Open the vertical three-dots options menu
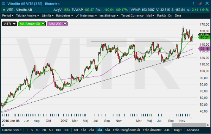Viewport: 211px width, 134px height. pos(193,4)
